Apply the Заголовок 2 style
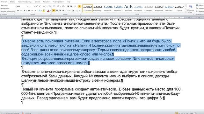This screenshot has height=114, width=204. click(118, 8)
